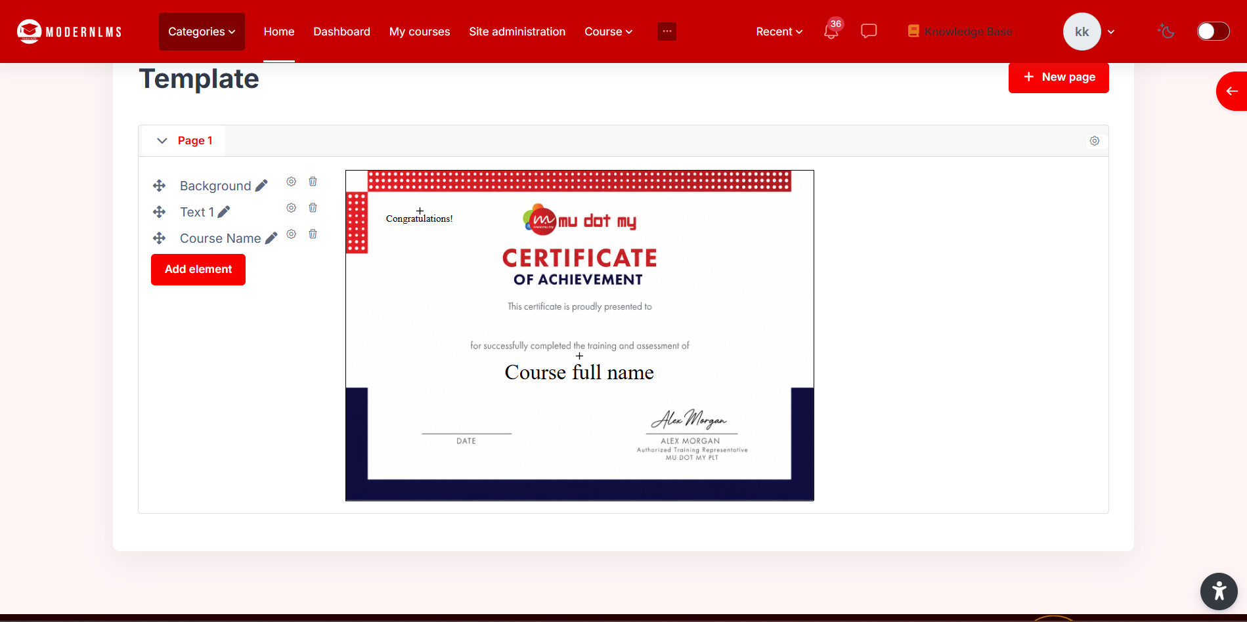Open the notifications bell icon
The width and height of the screenshot is (1247, 622).
831,31
